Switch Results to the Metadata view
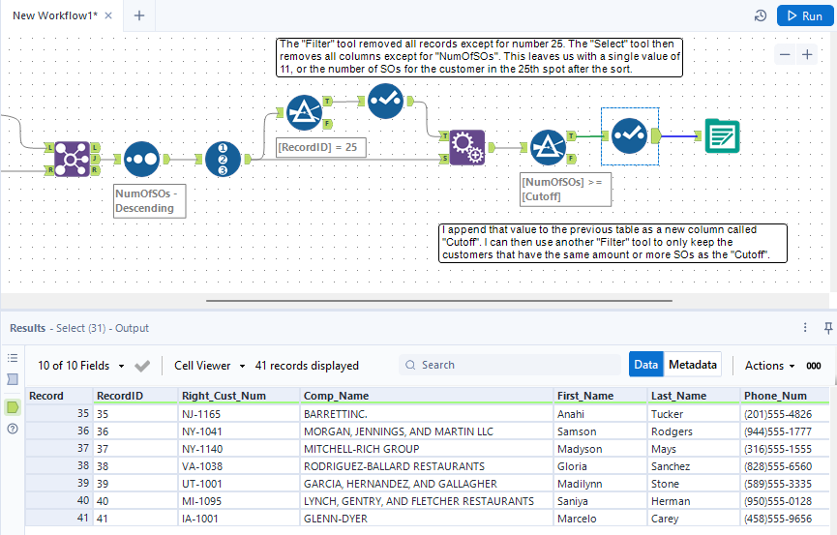Image resolution: width=837 pixels, height=535 pixels. [x=694, y=365]
